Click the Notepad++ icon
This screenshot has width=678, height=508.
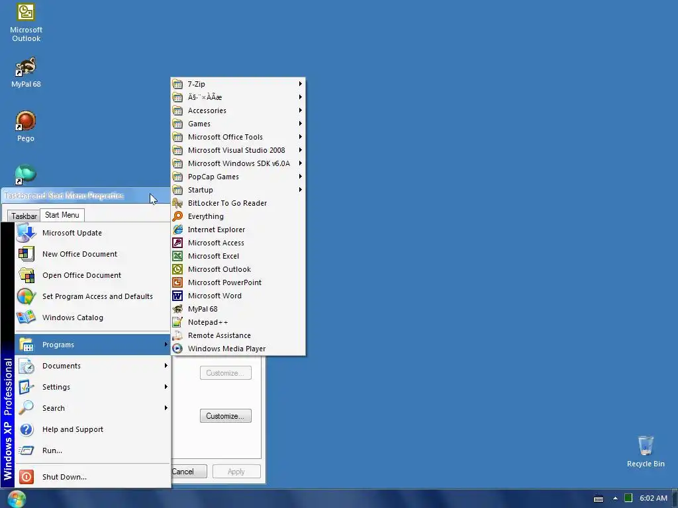pyautogui.click(x=177, y=322)
